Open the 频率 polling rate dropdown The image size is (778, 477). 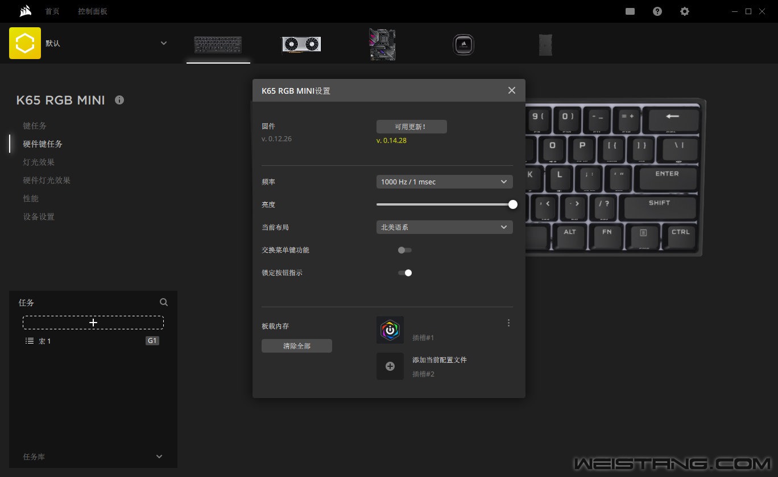tap(445, 182)
